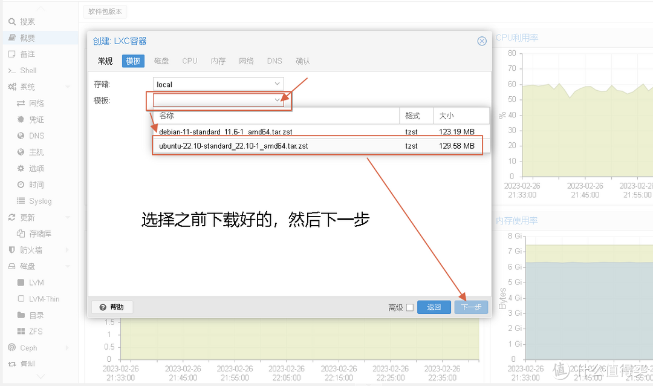653x386 pixels.
Task: Open the Shell from the sidebar
Action: tap(29, 70)
